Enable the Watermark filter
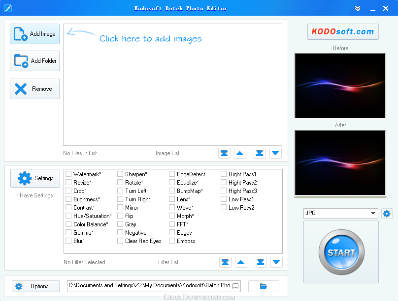This screenshot has width=398, height=301. 68,174
